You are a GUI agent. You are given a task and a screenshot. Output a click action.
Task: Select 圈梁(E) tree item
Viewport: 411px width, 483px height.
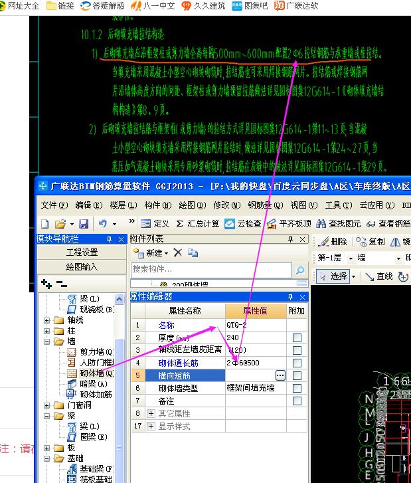tap(88, 437)
